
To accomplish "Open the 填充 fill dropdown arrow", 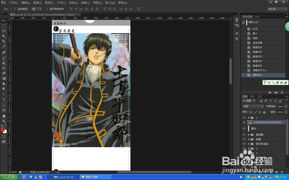I will pos(286,112).
